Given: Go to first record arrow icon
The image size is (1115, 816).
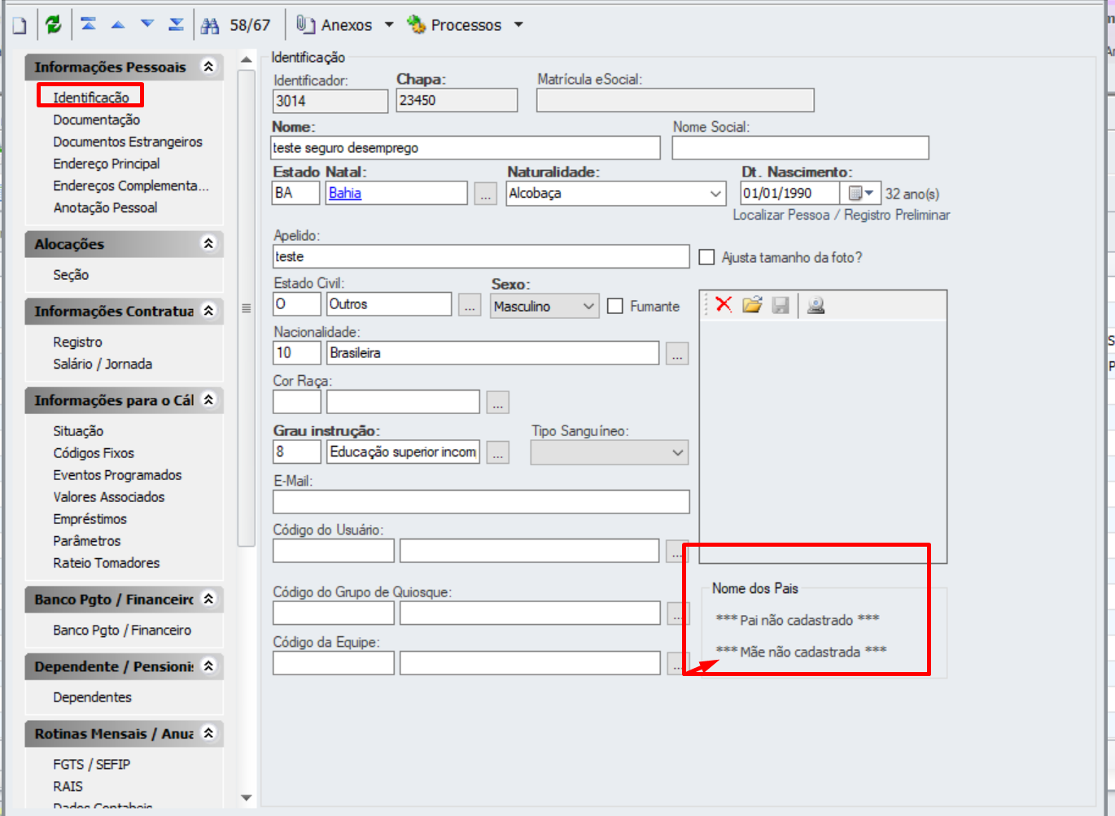Looking at the screenshot, I should pos(89,24).
